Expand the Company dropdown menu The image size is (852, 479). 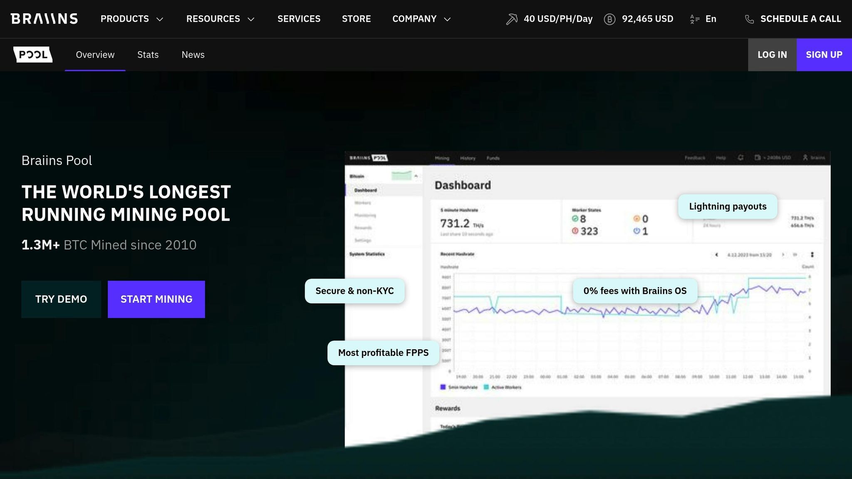[x=421, y=19]
